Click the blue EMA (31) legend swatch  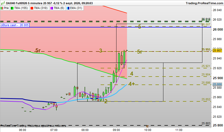click(68, 8)
